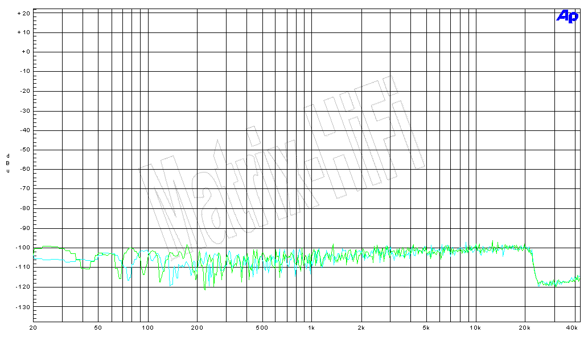
Task: Click the 5k frequency axis label
Action: click(426, 328)
